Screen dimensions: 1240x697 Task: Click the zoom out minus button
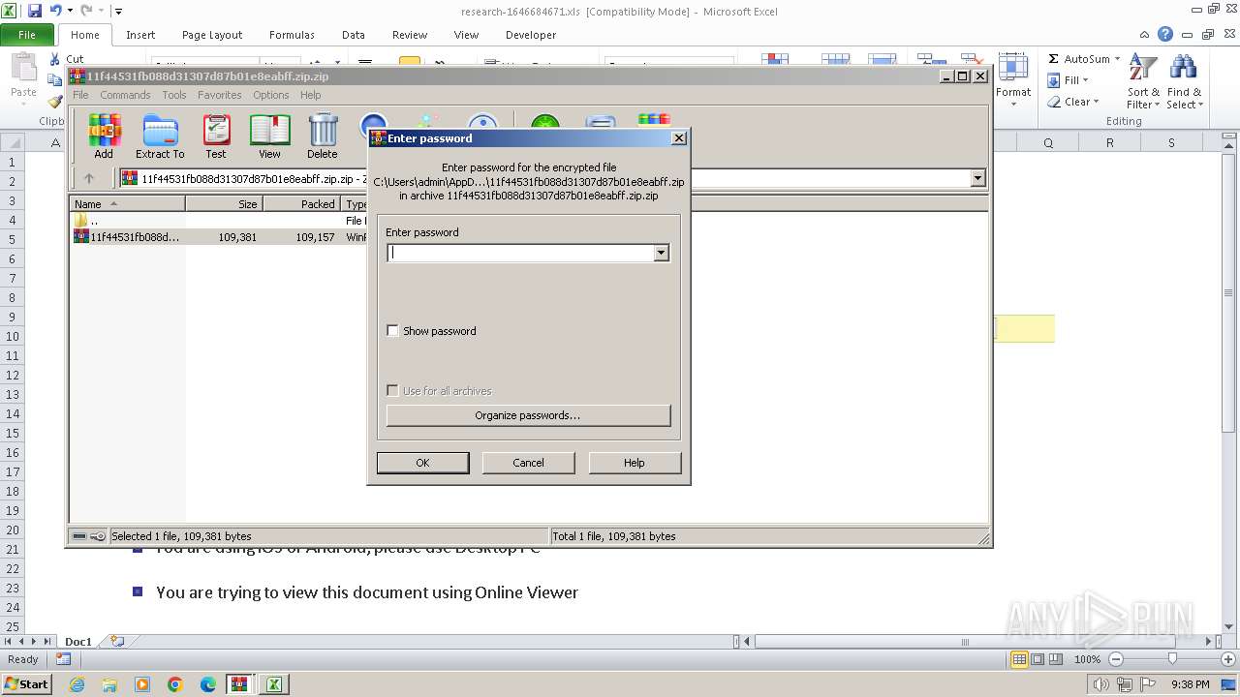tap(1115, 659)
